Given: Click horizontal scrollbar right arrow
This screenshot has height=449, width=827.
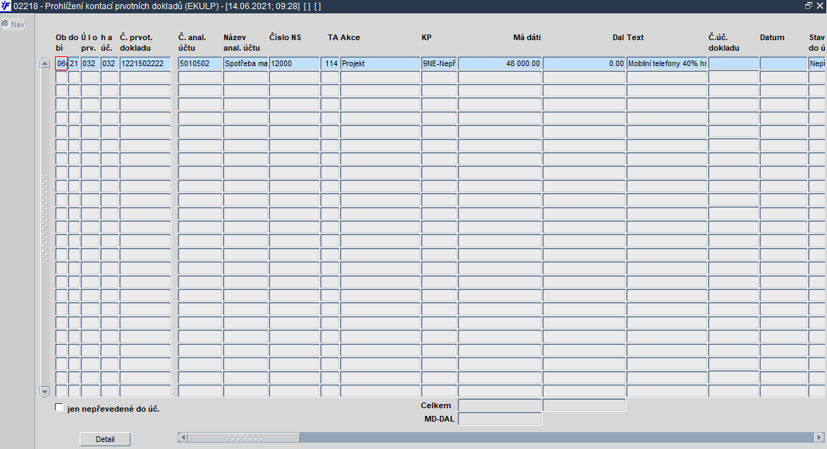Looking at the screenshot, I should (x=819, y=438).
